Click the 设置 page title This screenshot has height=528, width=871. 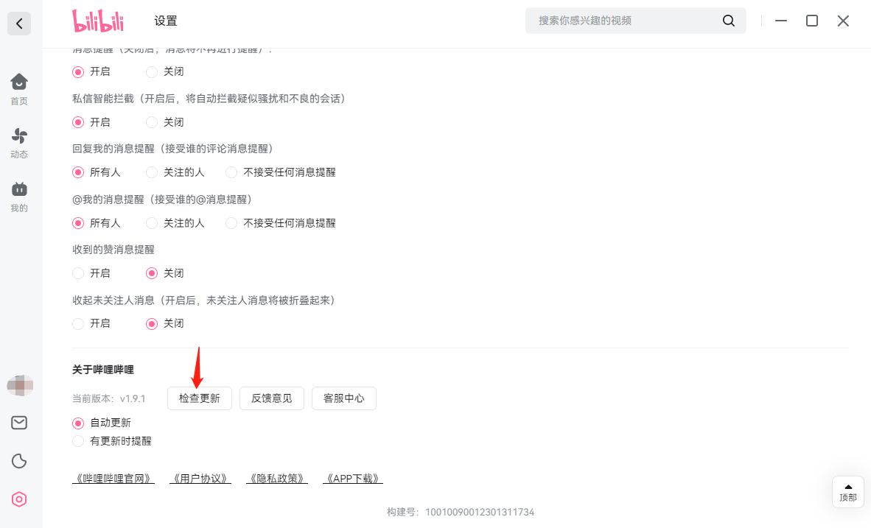tap(166, 21)
